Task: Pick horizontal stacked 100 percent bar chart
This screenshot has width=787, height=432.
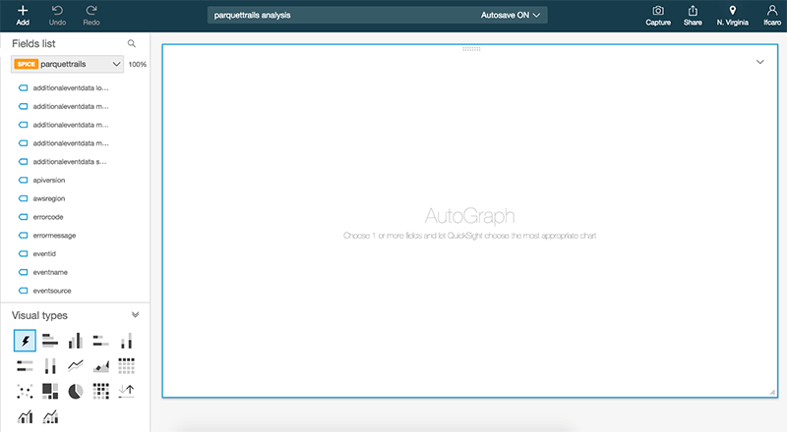Action: click(25, 366)
